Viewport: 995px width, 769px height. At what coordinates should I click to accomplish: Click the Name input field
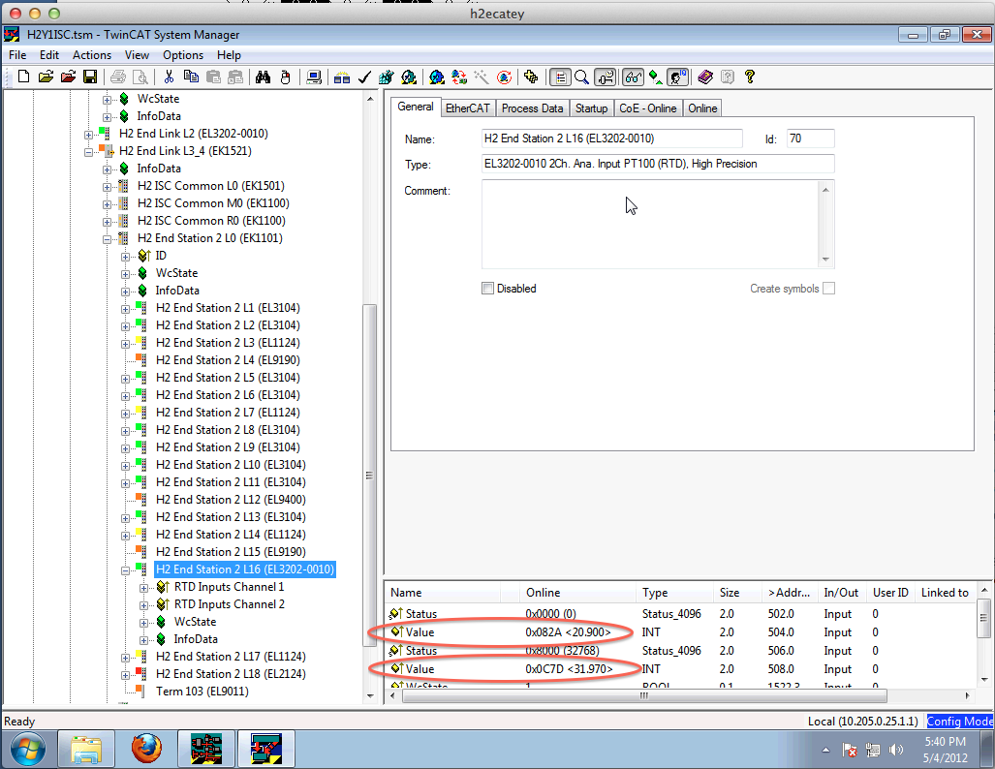611,138
